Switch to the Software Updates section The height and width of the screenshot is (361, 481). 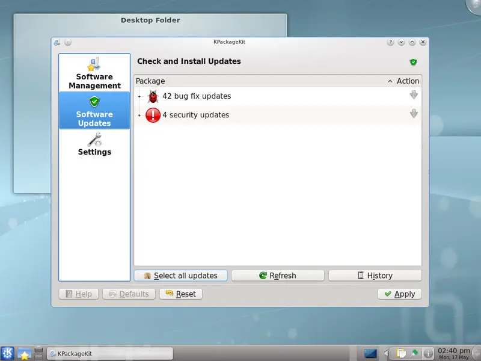coord(94,110)
